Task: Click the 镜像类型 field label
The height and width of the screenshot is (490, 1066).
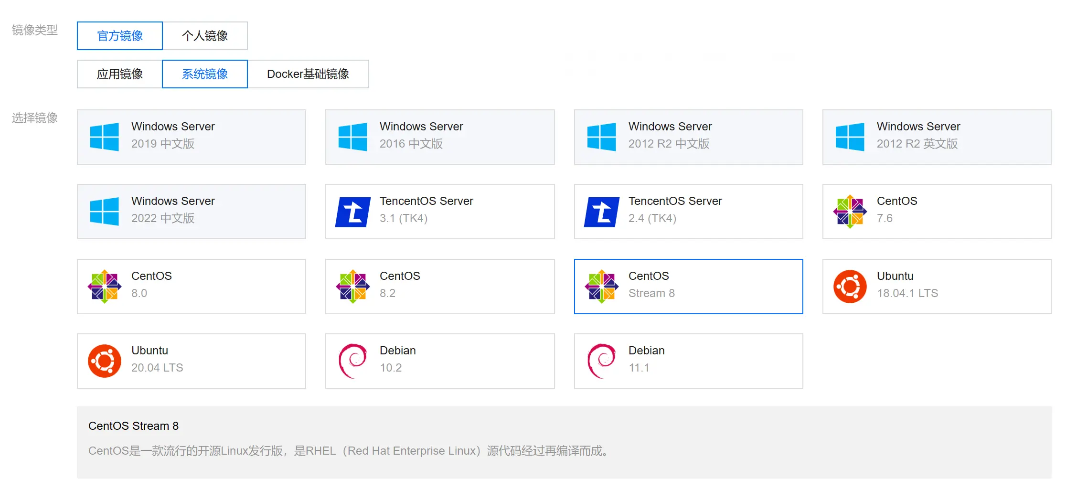Action: (x=35, y=30)
